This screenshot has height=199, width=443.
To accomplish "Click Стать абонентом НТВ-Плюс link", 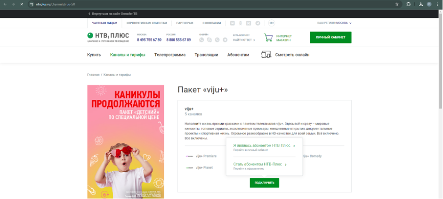I will click(x=258, y=164).
